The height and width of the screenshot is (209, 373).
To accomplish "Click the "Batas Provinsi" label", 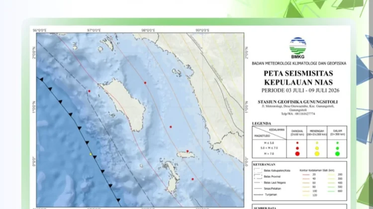I will [x=272, y=177].
